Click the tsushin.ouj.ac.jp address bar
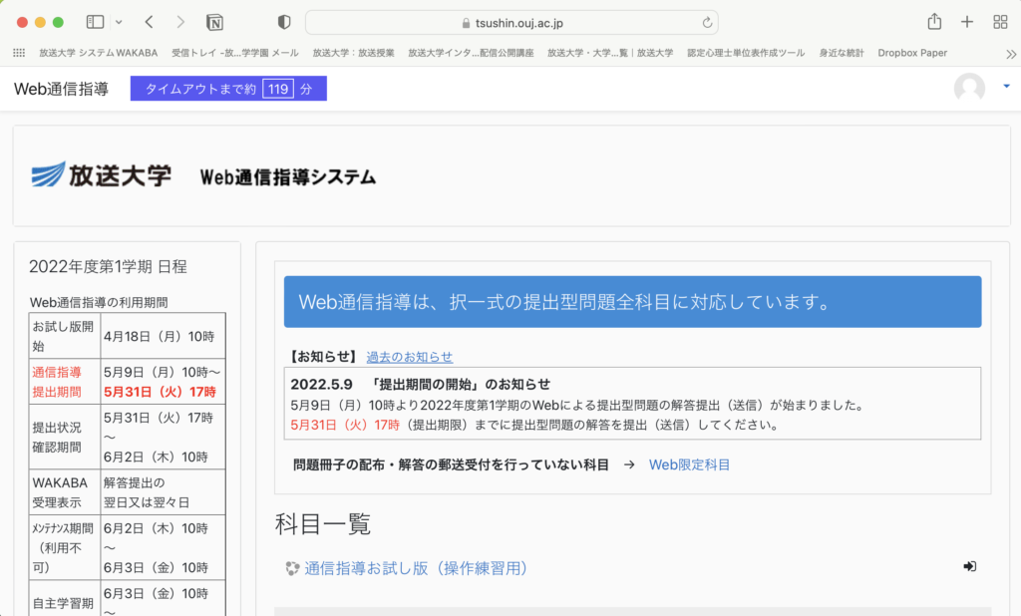1021x616 pixels. 511,23
